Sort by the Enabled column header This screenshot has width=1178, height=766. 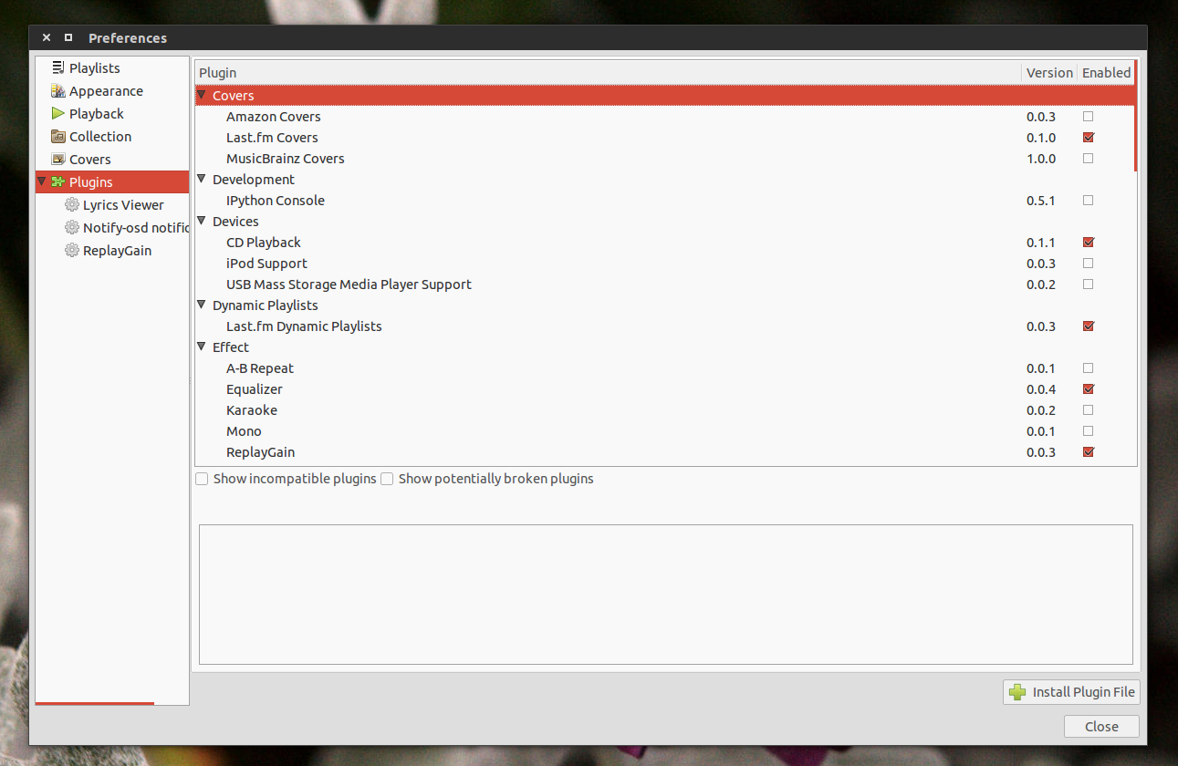pyautogui.click(x=1106, y=73)
